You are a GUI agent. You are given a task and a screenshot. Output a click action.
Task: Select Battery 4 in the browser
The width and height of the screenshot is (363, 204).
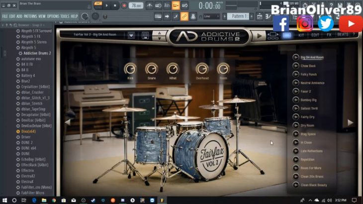(x=28, y=76)
